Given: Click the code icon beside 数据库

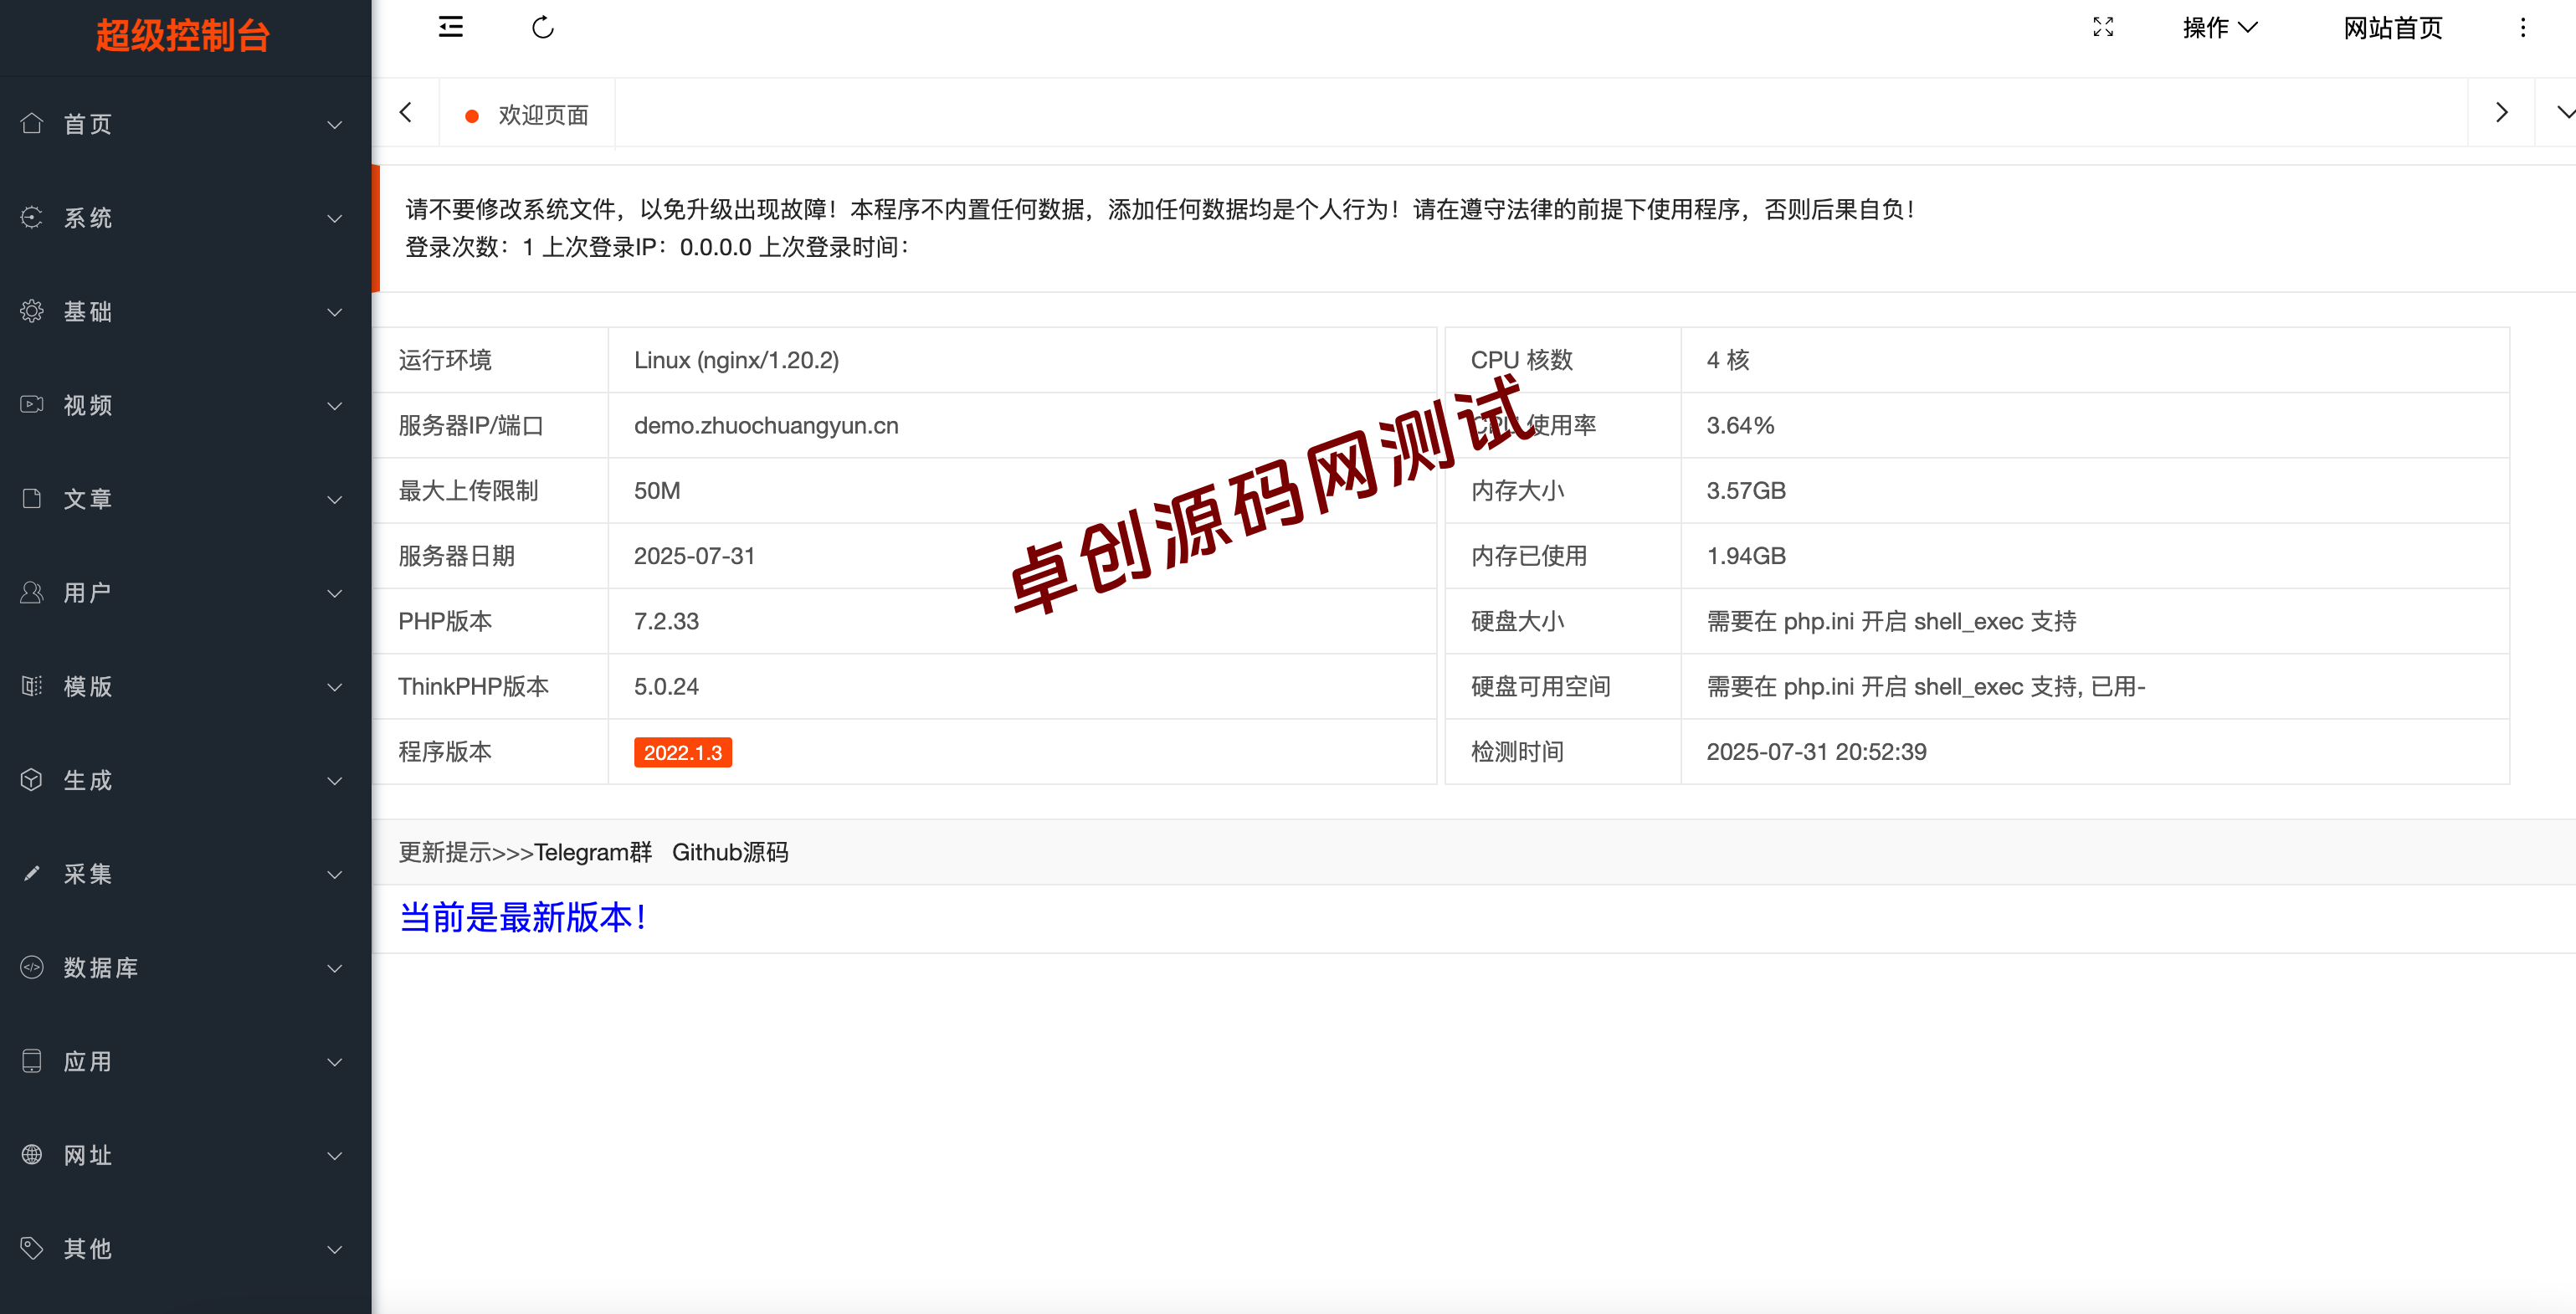Looking at the screenshot, I should coord(32,967).
